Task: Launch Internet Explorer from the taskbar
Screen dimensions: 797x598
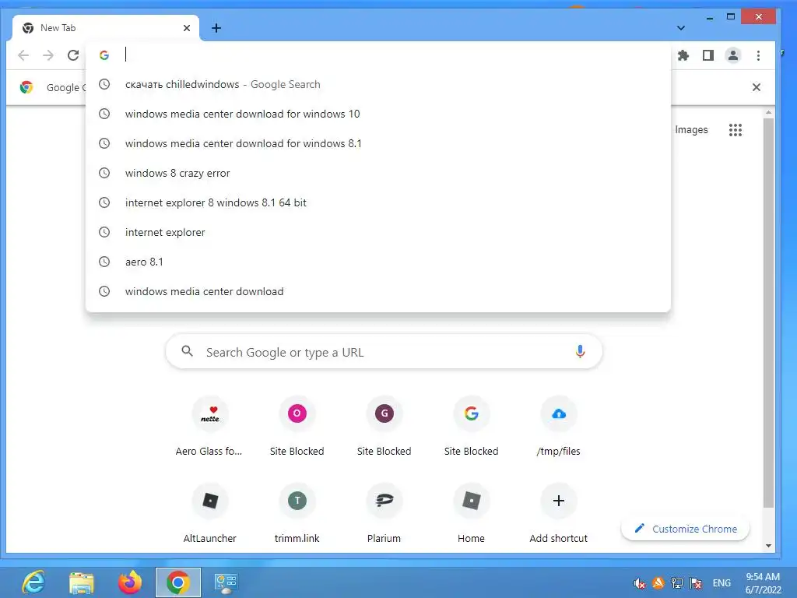Action: tap(33, 582)
